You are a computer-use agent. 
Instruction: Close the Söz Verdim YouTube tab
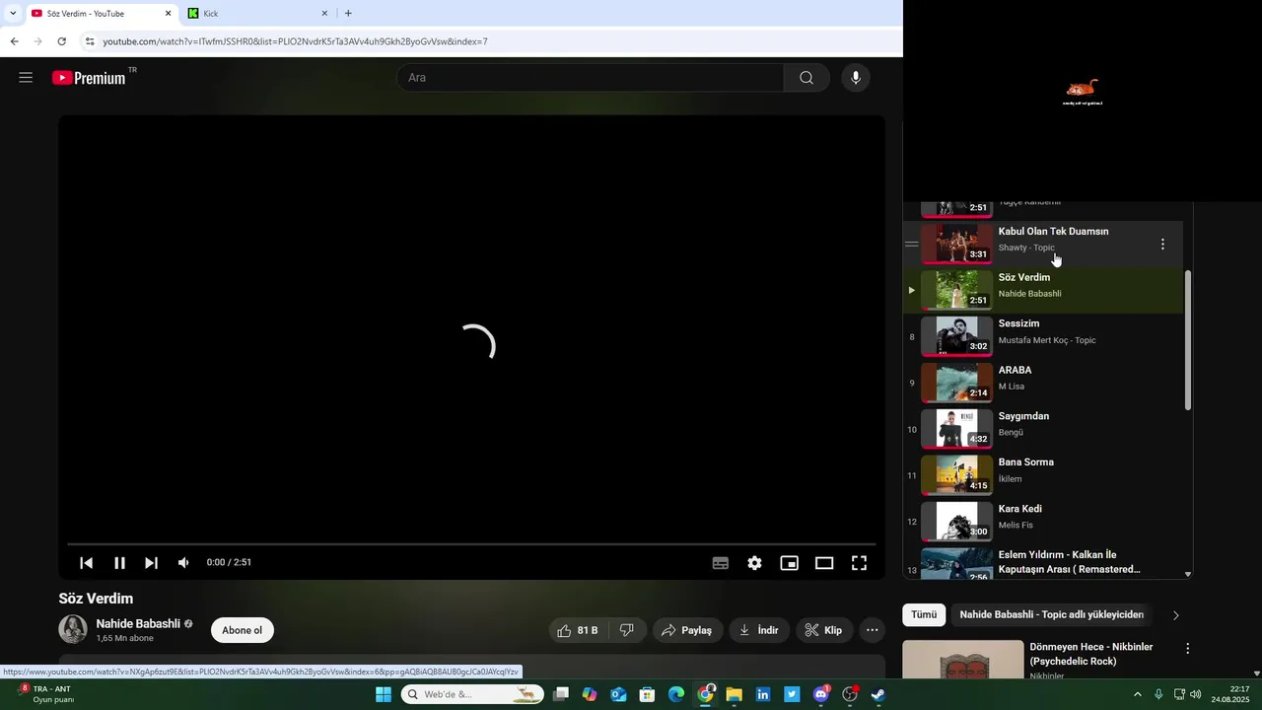point(168,14)
